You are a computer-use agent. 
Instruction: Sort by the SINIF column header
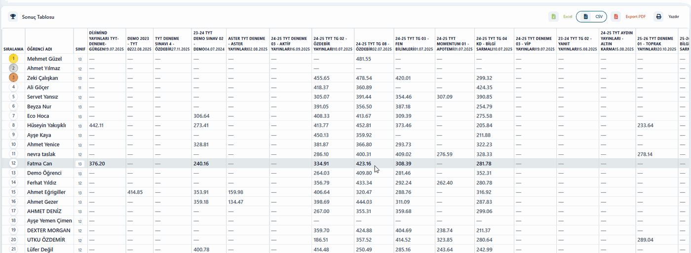click(x=80, y=49)
